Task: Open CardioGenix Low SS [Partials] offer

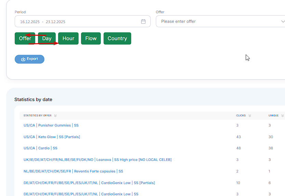Action: [x=89, y=183]
